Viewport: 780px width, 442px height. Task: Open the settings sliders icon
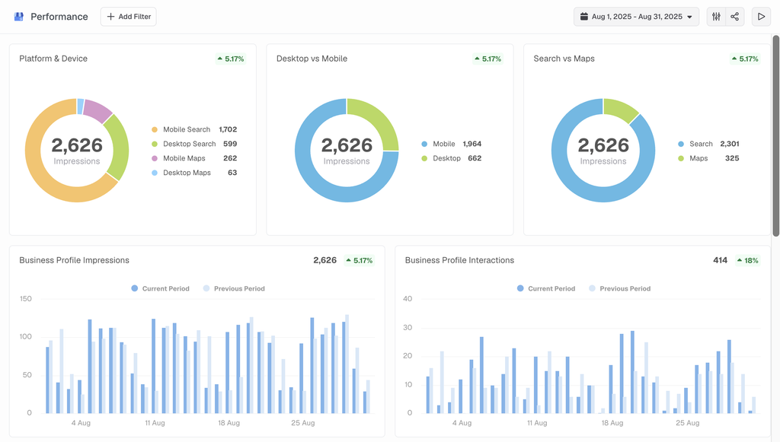point(716,17)
